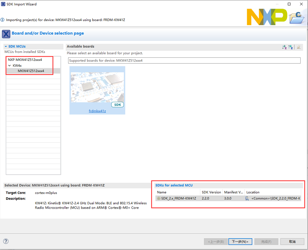Click the <Common>\SDK_2.2.0_FRDM-K location cell
308x250 pixels.
[276, 198]
